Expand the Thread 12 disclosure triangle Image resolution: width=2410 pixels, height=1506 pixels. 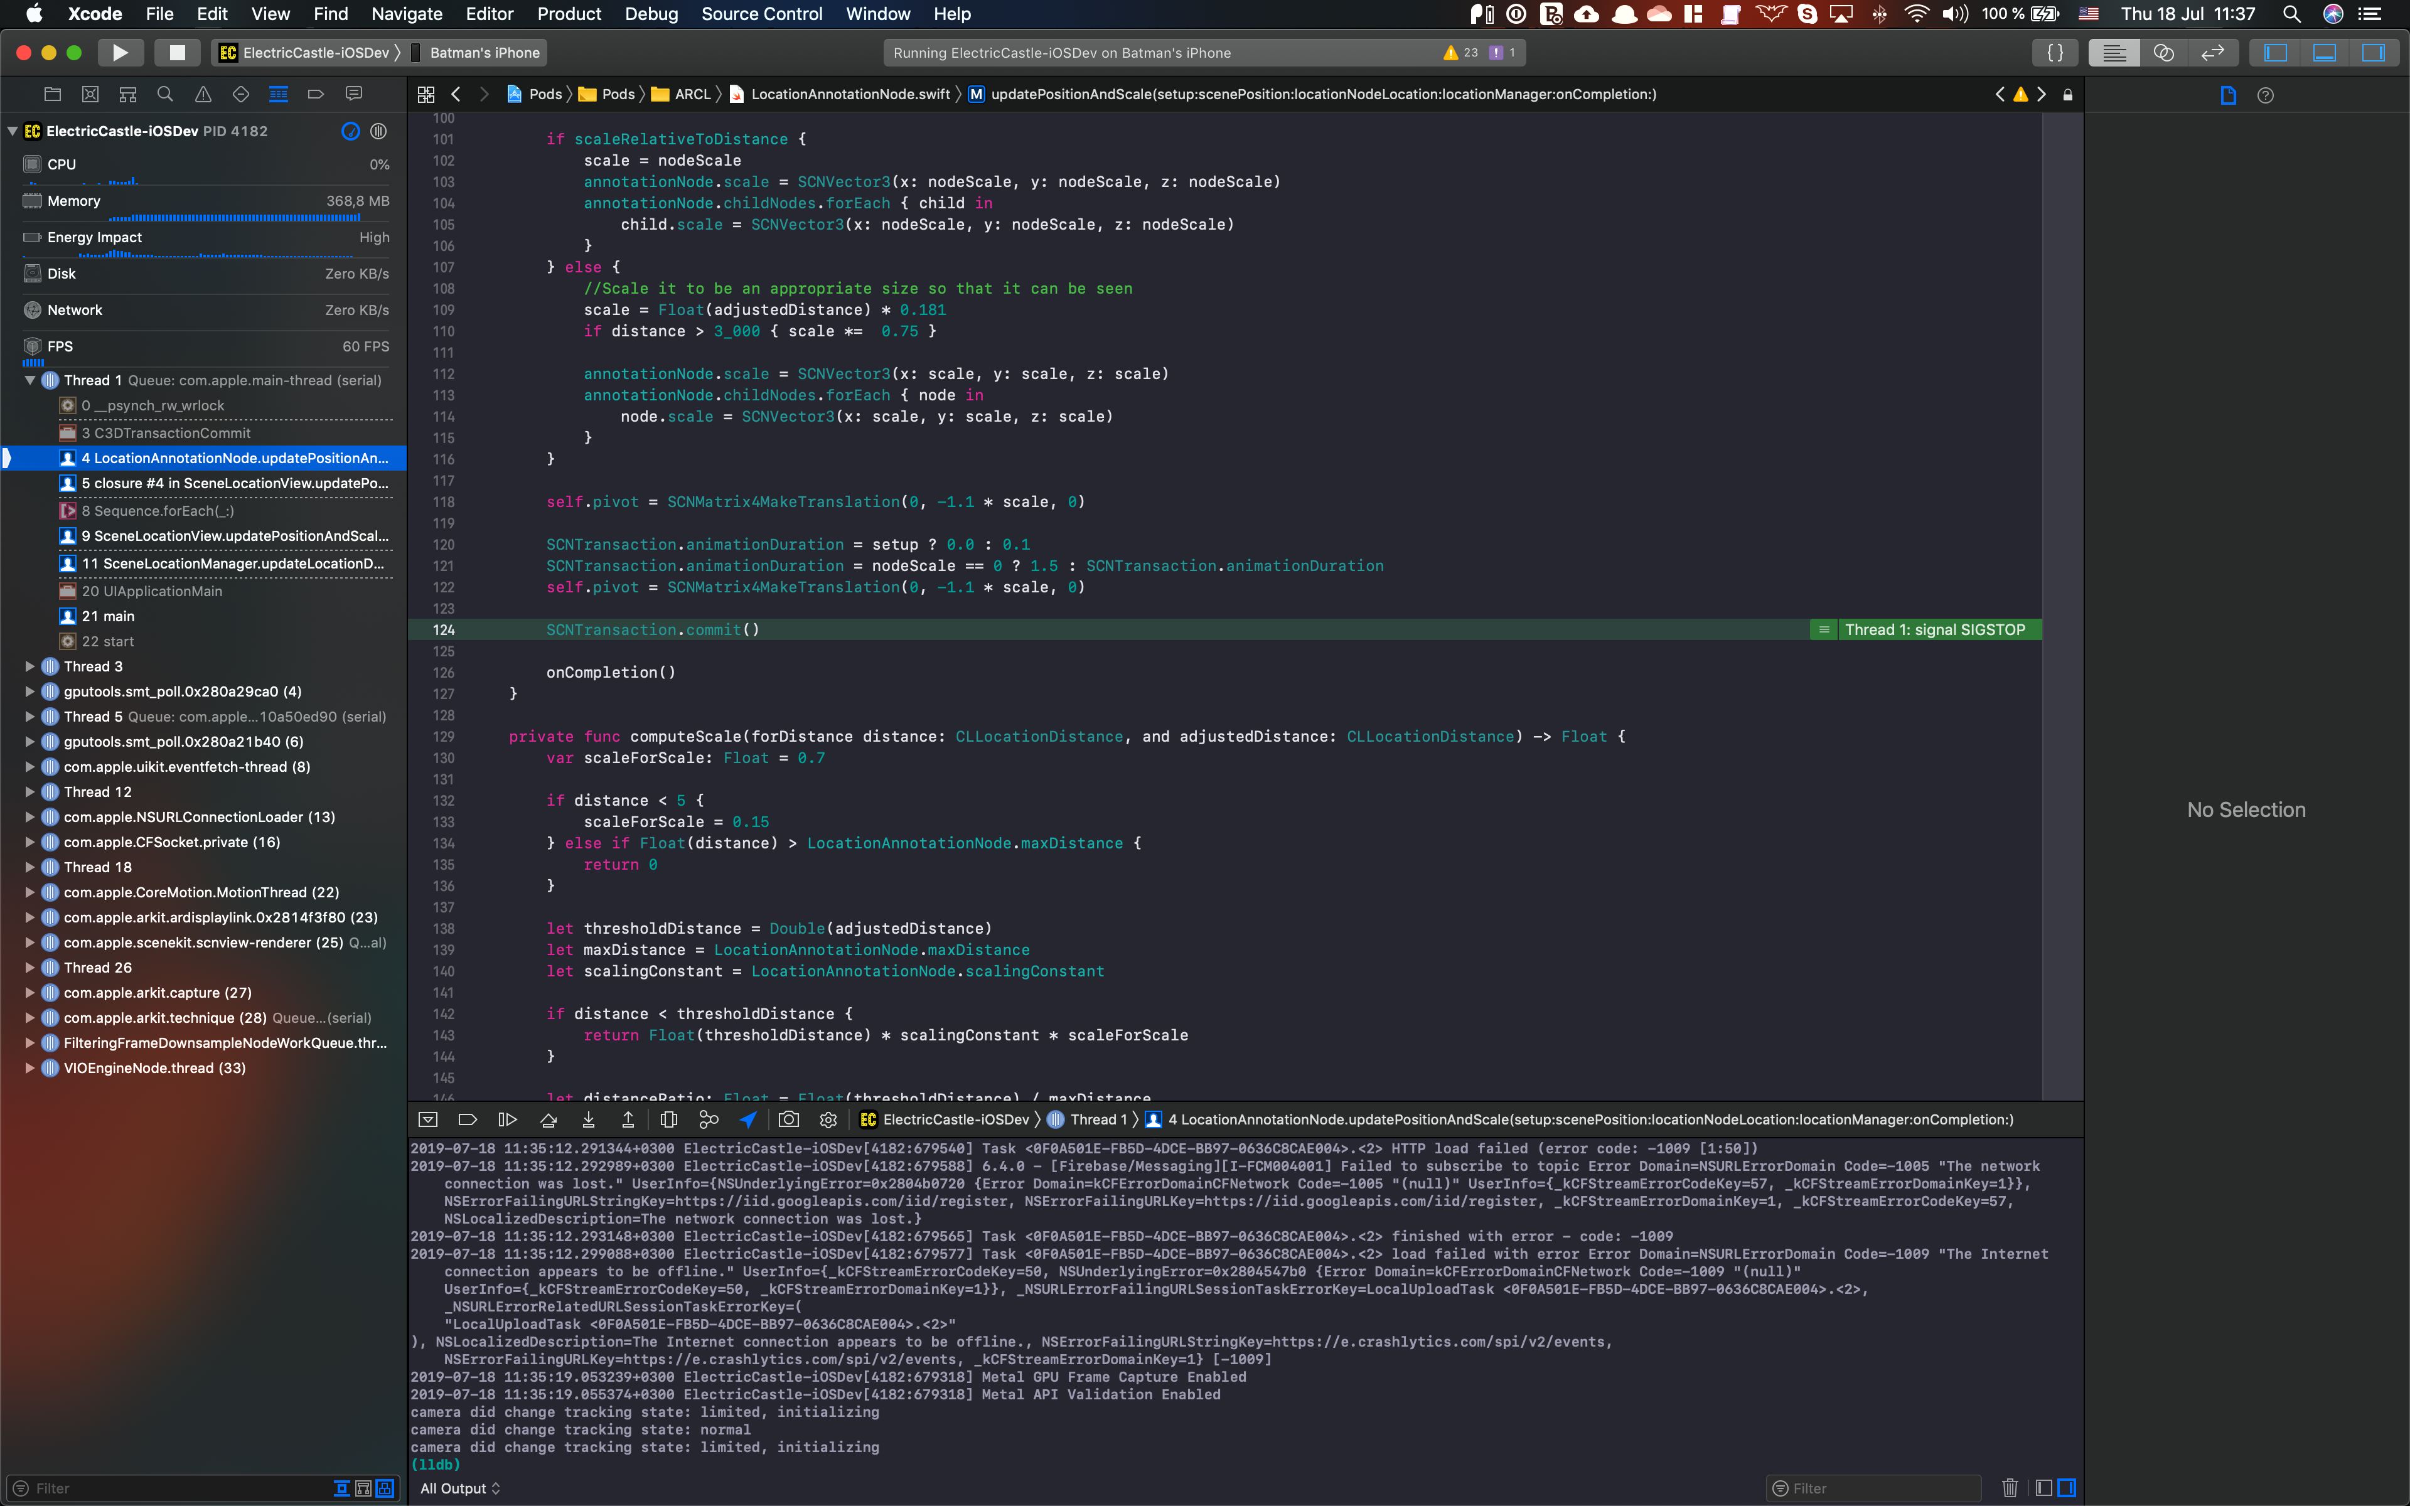coord(30,792)
